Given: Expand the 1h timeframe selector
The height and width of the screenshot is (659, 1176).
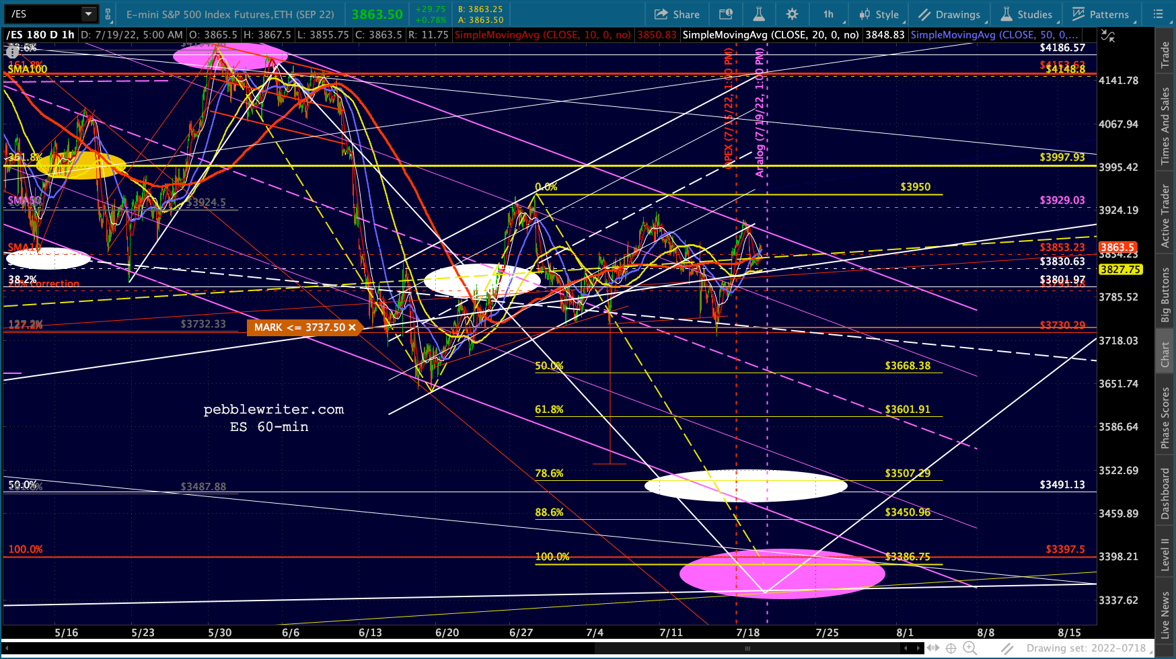Looking at the screenshot, I should (828, 14).
